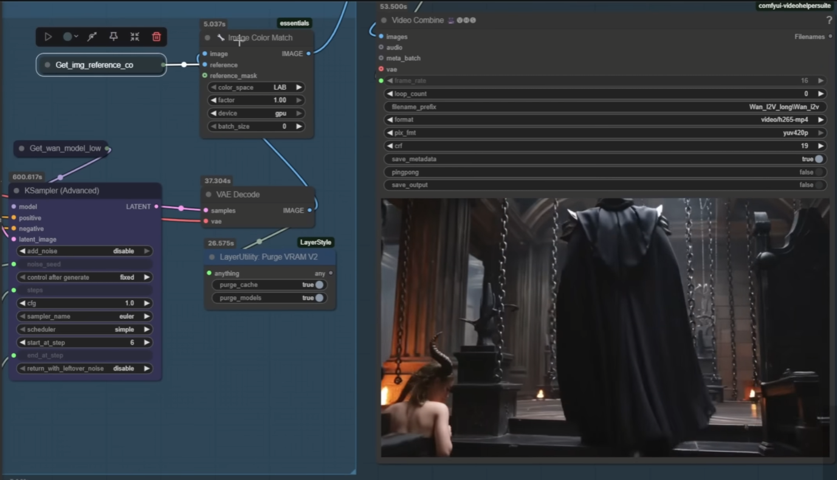The height and width of the screenshot is (480, 837).
Task: Click the output port of Get_wan_model_low
Action: pos(108,148)
